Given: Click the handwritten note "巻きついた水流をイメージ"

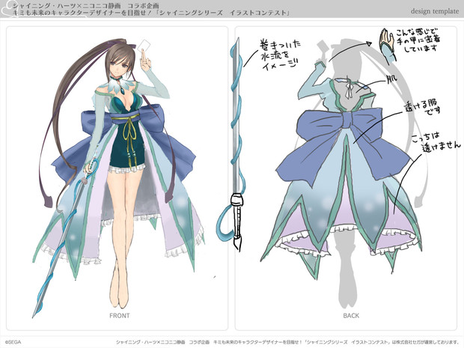Looking at the screenshot, I should click(x=280, y=55).
